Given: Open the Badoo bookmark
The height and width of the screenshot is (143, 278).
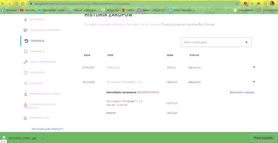Looking at the screenshot, I should 151,10.
